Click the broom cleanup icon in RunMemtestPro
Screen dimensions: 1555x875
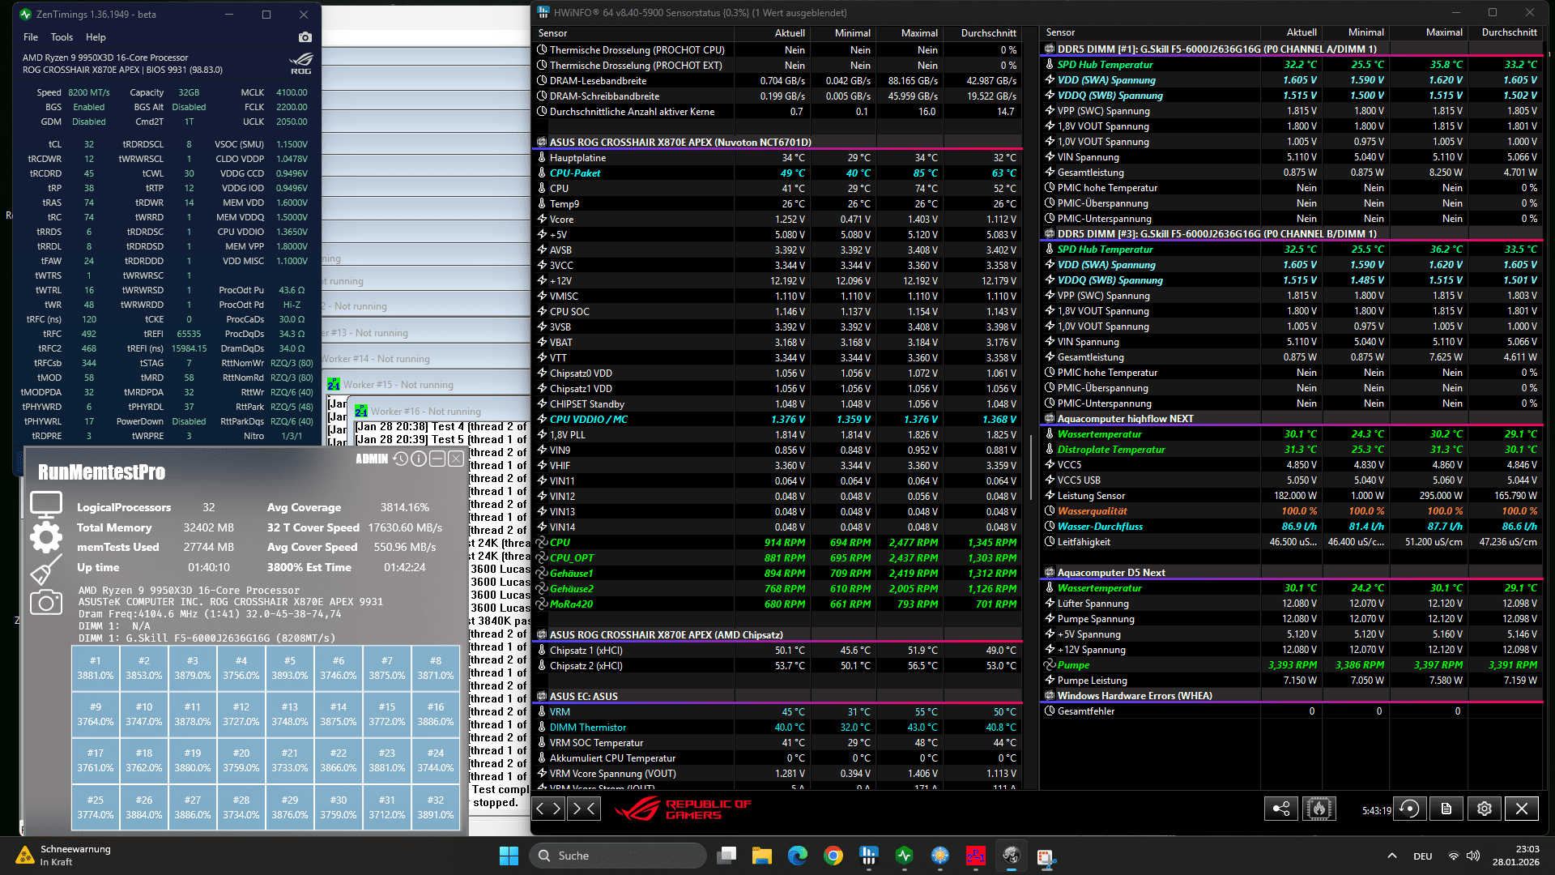click(x=45, y=570)
